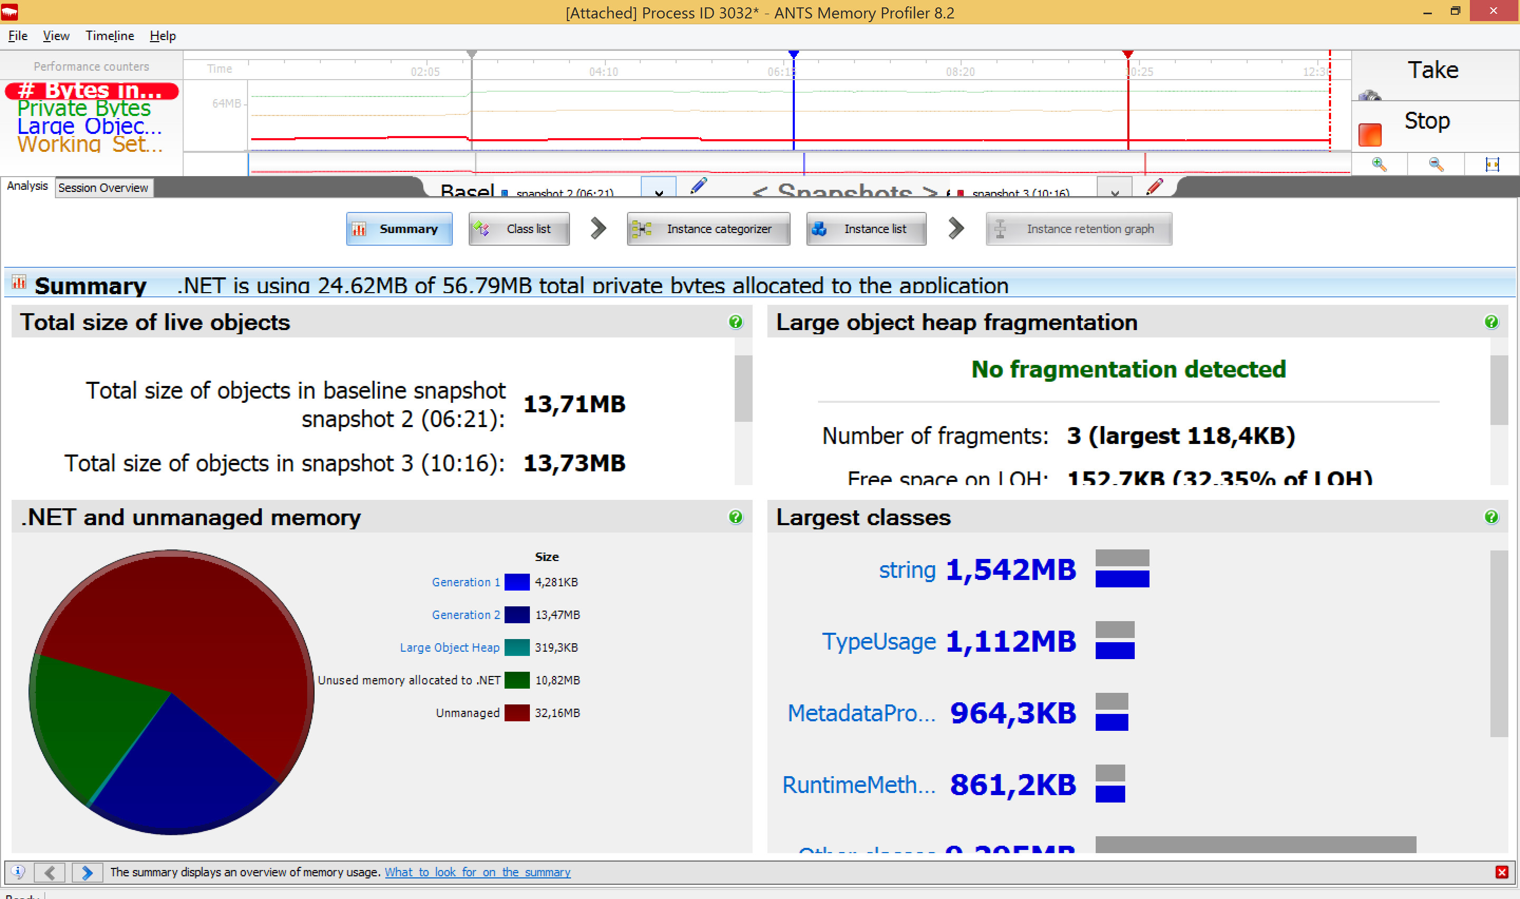This screenshot has width=1520, height=899.
Task: Open the string class link
Action: 907,570
